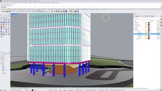Click New Sublayer icon in Layers panel
This screenshot has height=91, width=162.
point(136,16)
